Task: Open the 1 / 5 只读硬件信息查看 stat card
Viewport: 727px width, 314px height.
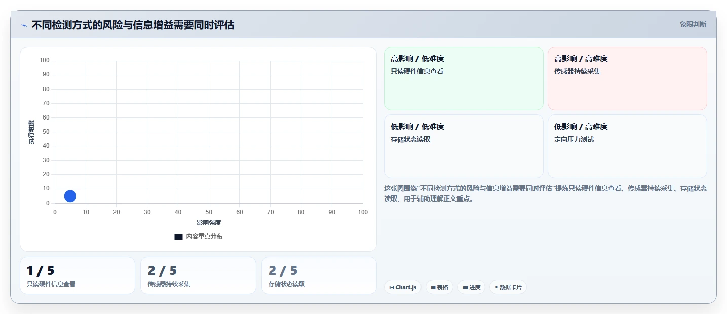Action: (x=78, y=276)
